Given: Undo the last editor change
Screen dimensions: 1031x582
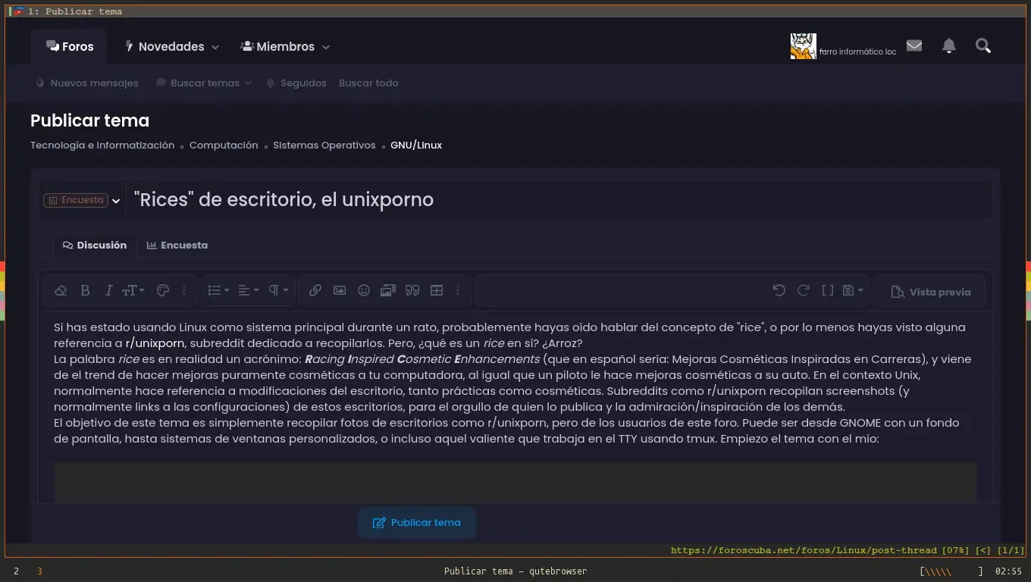Looking at the screenshot, I should click(779, 290).
